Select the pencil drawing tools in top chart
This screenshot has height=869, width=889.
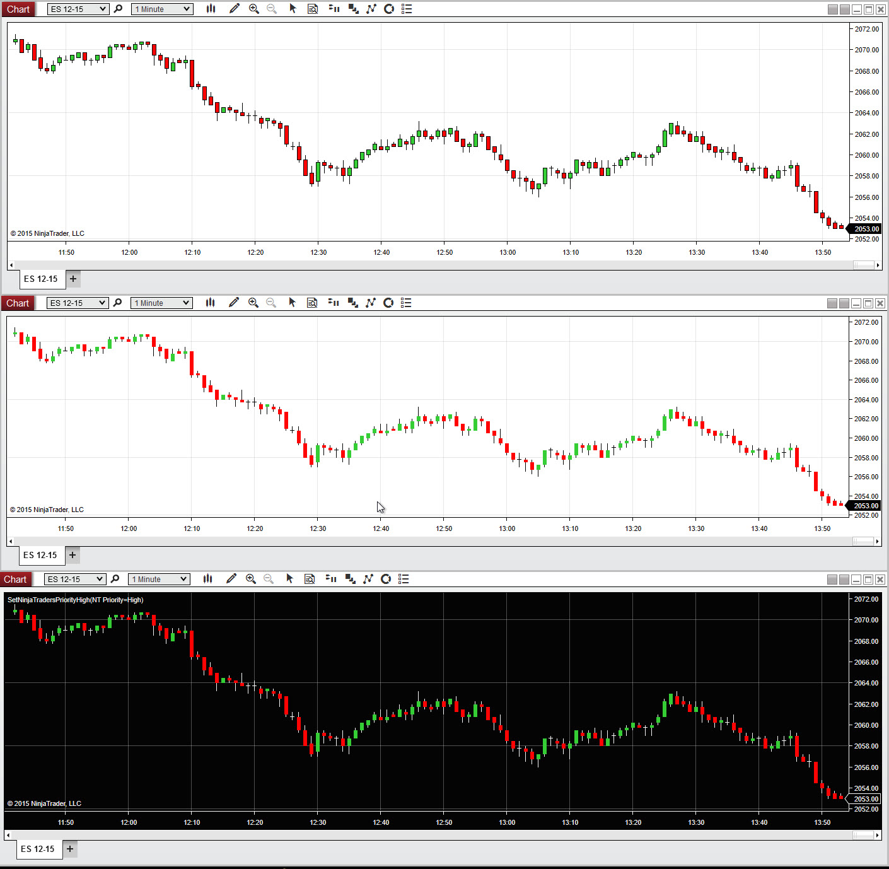pyautogui.click(x=234, y=9)
